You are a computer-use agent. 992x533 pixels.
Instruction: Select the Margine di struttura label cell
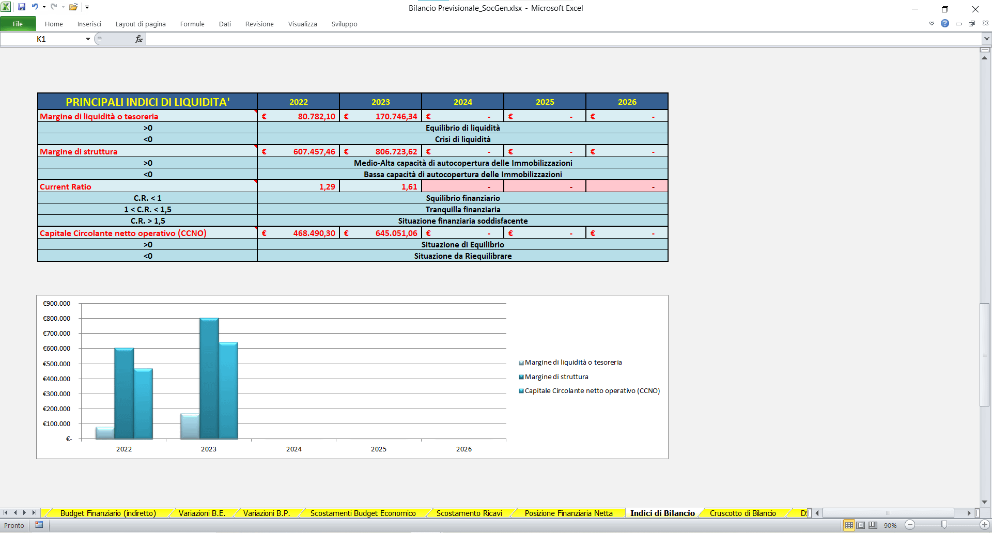(147, 151)
